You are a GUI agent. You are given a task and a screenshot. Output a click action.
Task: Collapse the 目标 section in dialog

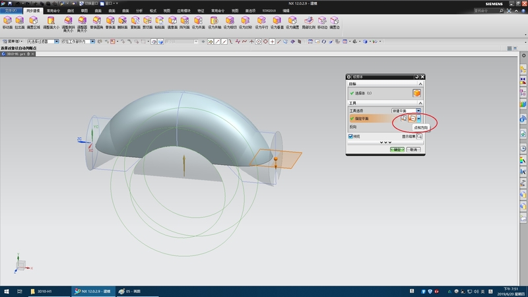(x=420, y=84)
